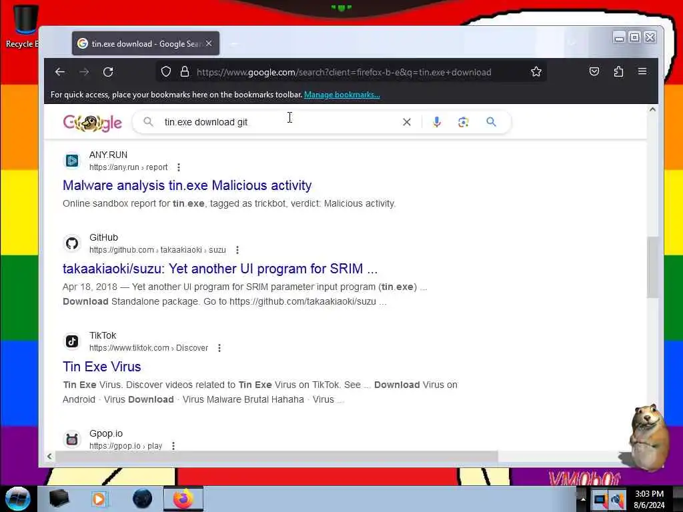Click the horizontal scroll left arrow
The height and width of the screenshot is (512, 683).
click(49, 456)
